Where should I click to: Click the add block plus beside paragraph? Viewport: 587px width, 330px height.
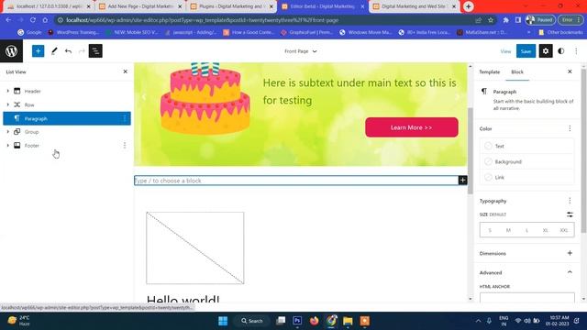coord(462,181)
